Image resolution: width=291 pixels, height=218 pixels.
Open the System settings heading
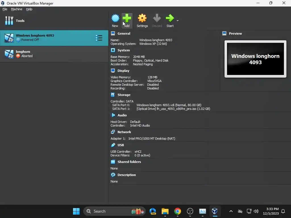124,50
